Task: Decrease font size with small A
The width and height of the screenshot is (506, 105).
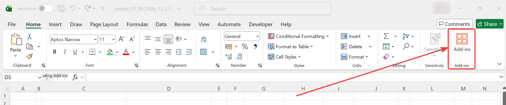Action: click(132, 39)
